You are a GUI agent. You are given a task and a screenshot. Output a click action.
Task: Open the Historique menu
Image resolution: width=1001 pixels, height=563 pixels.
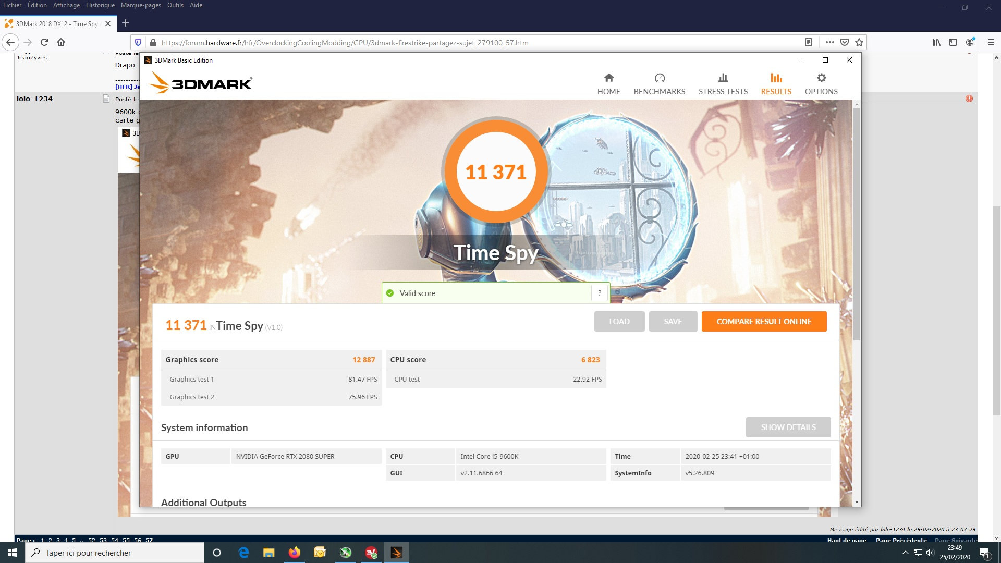100,5
